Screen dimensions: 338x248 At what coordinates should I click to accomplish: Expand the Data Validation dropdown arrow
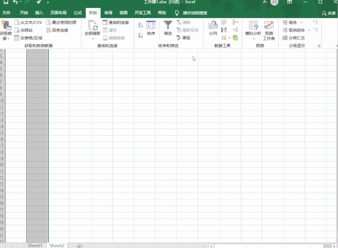click(229, 38)
